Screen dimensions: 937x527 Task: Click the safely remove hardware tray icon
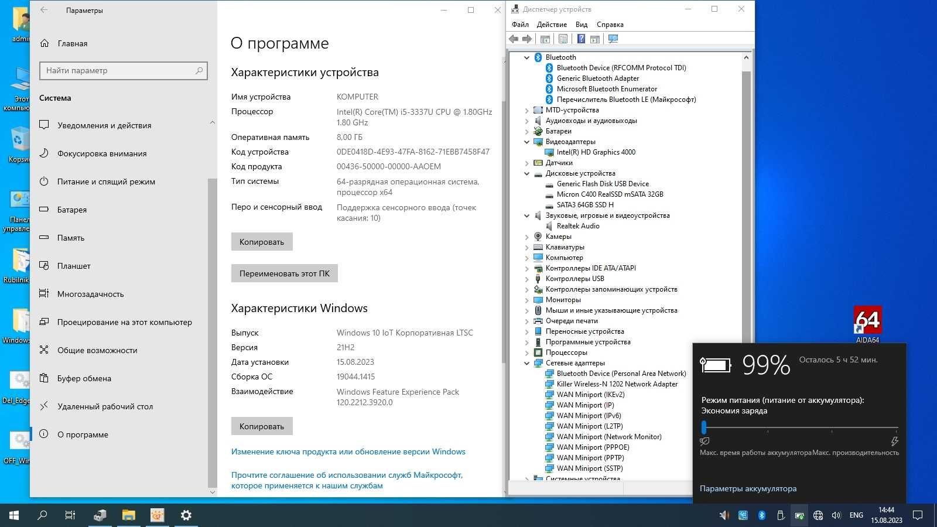pyautogui.click(x=781, y=515)
